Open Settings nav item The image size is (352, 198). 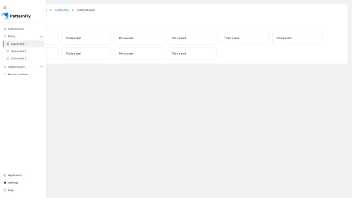23,183
